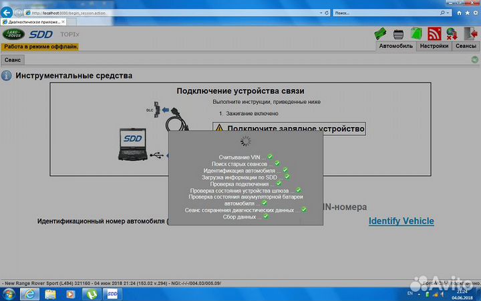
Task: Open Internet Explorer from the taskbar
Action: 30,294
